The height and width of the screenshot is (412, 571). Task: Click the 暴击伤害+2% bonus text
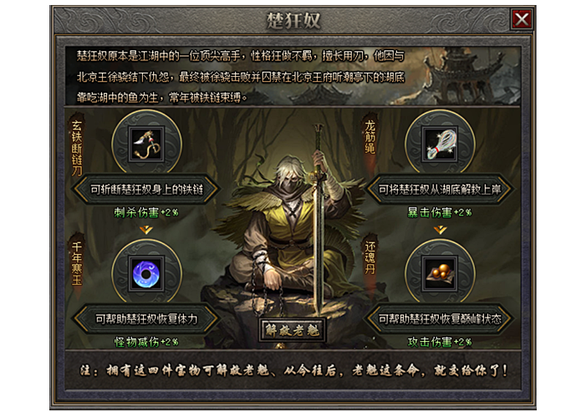(440, 212)
